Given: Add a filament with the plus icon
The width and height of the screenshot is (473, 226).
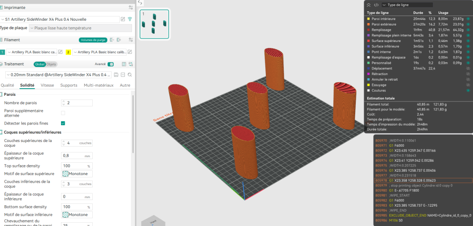Looking at the screenshot, I should coord(119,40).
